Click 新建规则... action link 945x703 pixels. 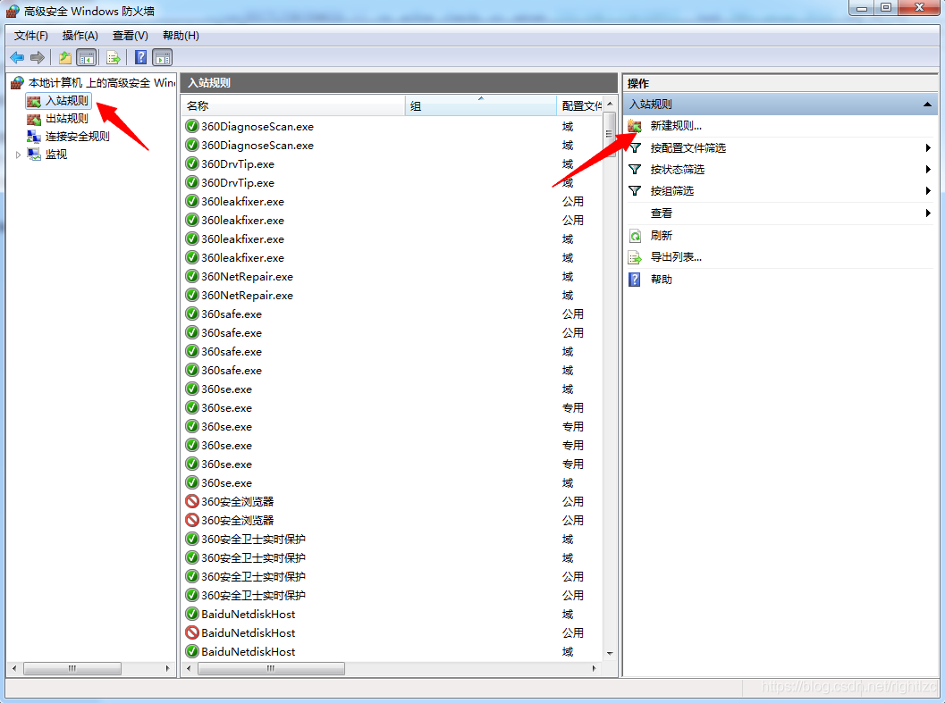pos(676,126)
